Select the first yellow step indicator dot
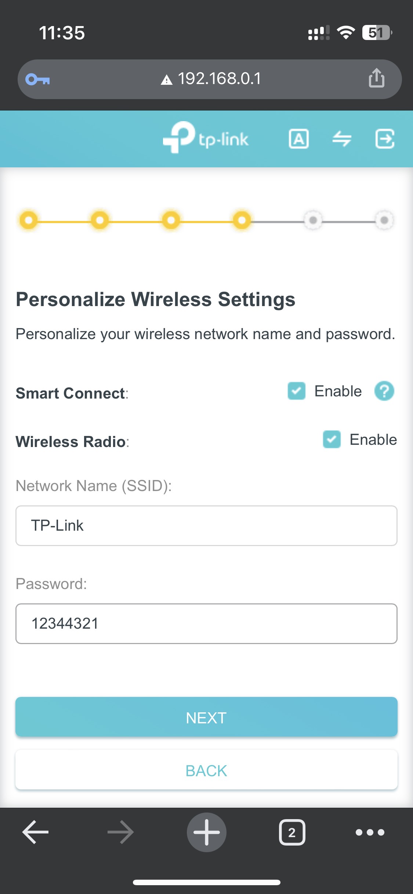 tap(29, 220)
